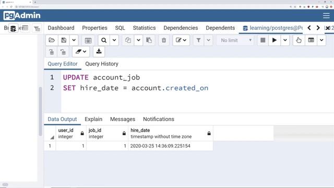This screenshot has width=334, height=188.
Task: Click the select-all corner of results grid
Action: coord(50,133)
